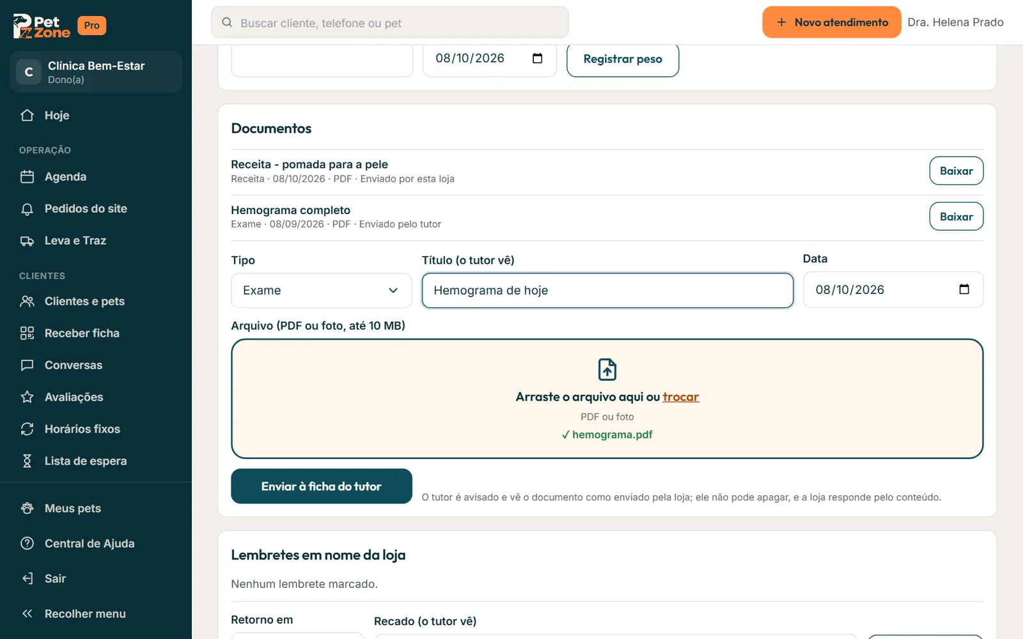Click the Clientes e pets people icon
This screenshot has height=639, width=1023.
[27, 301]
